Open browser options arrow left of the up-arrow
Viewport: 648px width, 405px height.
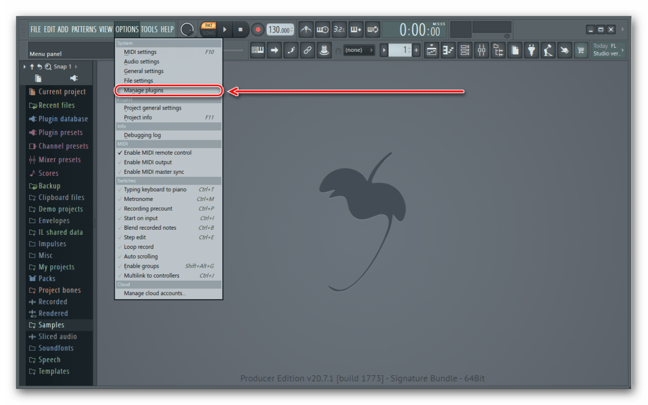coord(25,67)
